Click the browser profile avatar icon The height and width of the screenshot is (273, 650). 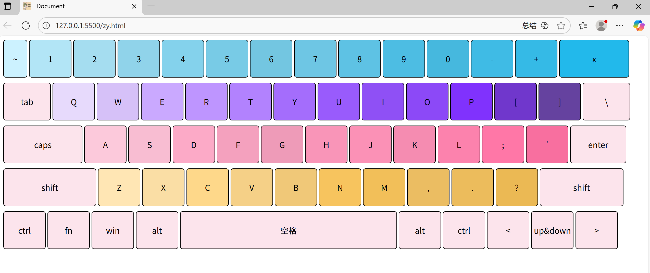601,26
